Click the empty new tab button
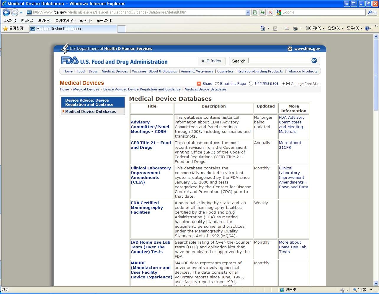 click(x=122, y=29)
